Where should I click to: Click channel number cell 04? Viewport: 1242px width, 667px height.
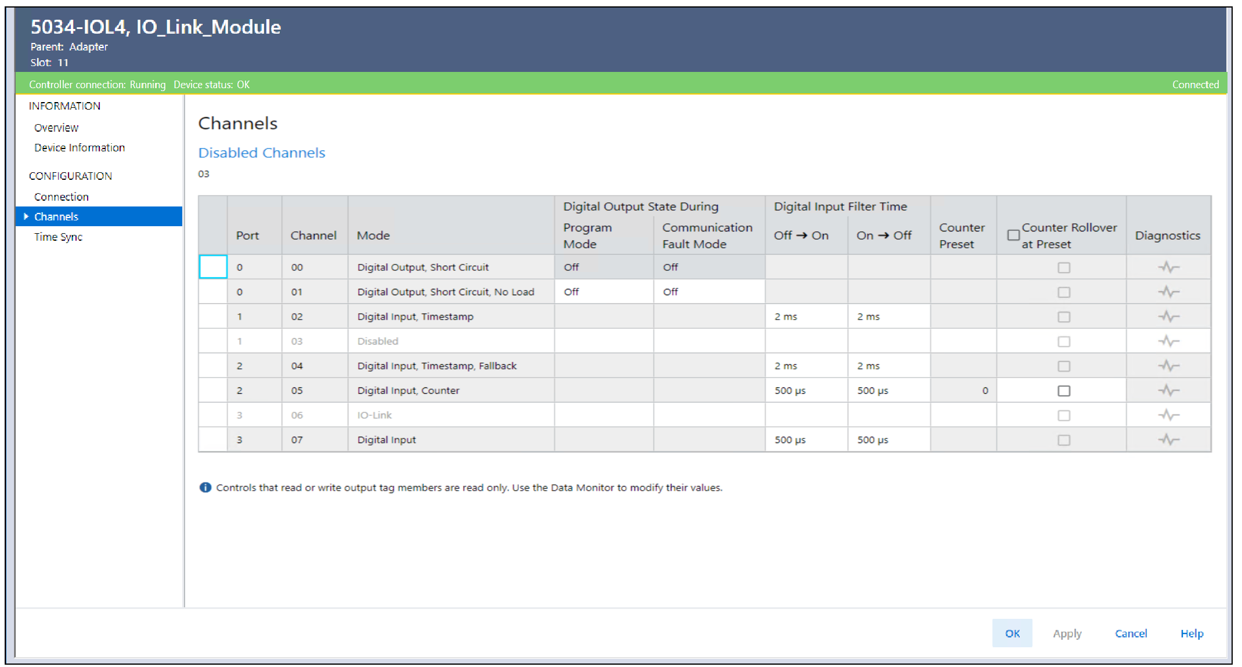pos(315,366)
